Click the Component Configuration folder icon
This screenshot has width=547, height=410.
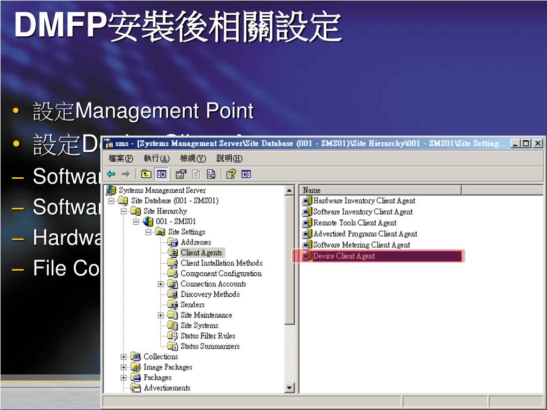[173, 273]
